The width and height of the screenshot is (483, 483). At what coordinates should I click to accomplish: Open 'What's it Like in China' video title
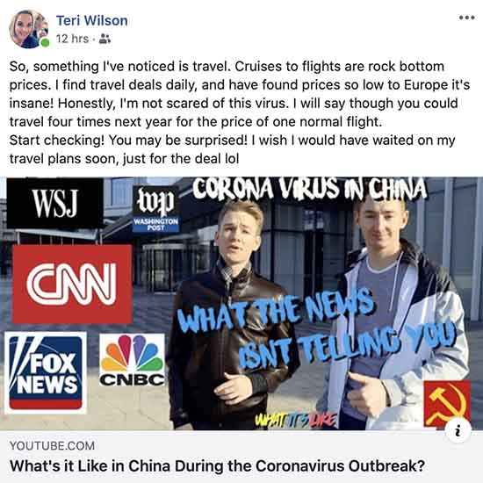[x=217, y=465]
